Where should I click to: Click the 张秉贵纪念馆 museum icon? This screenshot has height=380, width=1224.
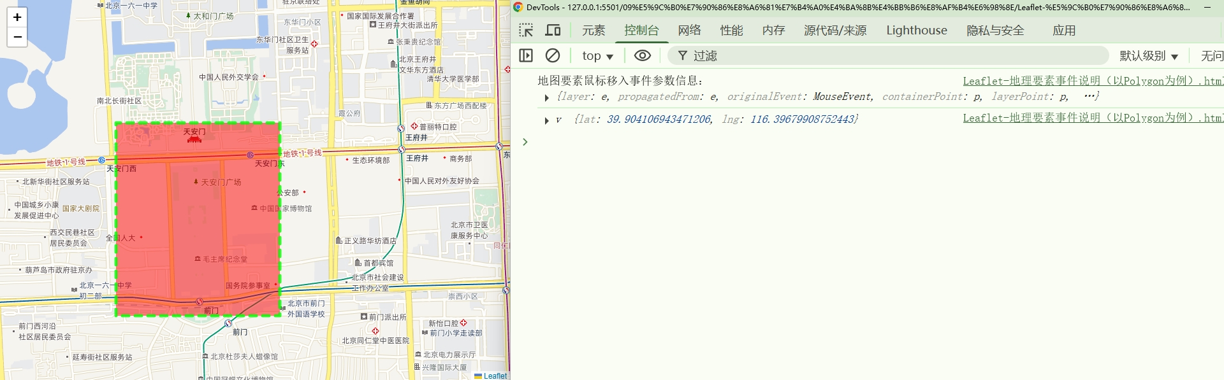391,41
